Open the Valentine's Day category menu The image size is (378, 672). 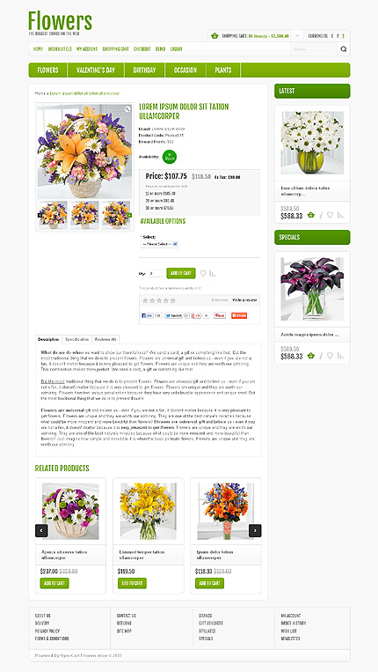point(96,70)
